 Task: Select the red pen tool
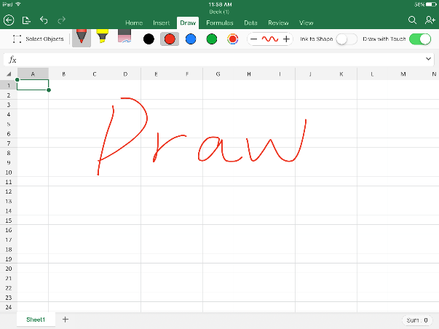pos(82,38)
